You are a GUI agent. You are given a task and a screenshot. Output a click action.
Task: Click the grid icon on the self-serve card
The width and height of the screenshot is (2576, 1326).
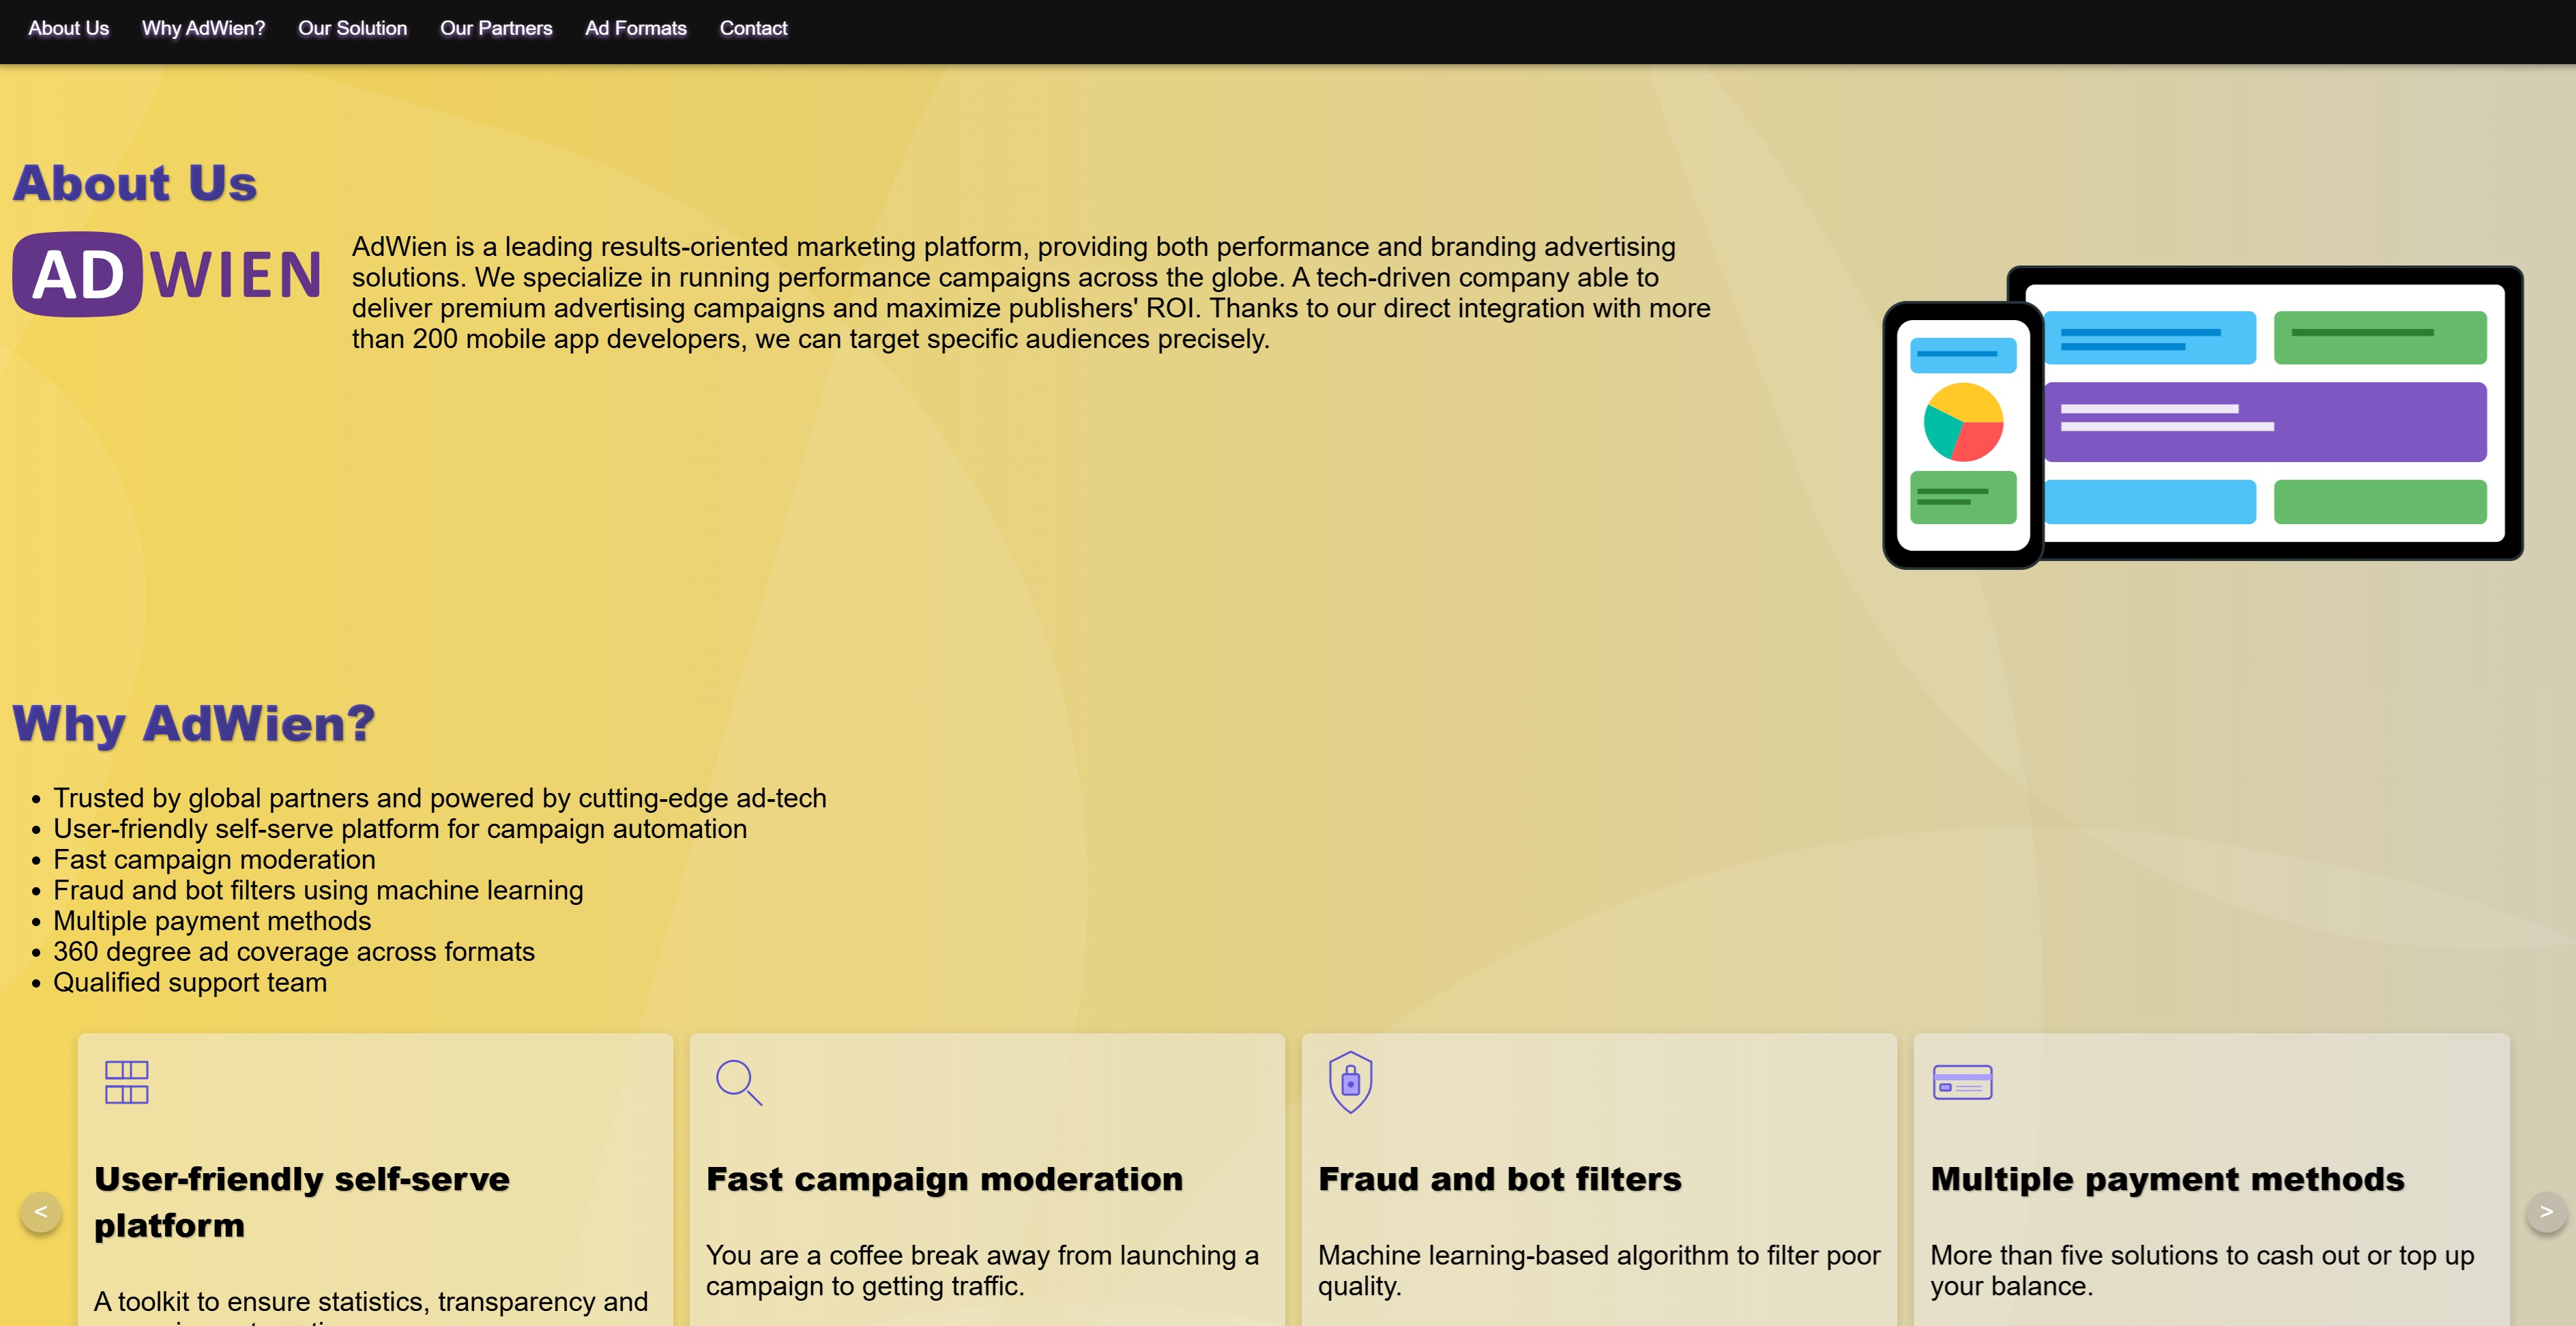126,1082
